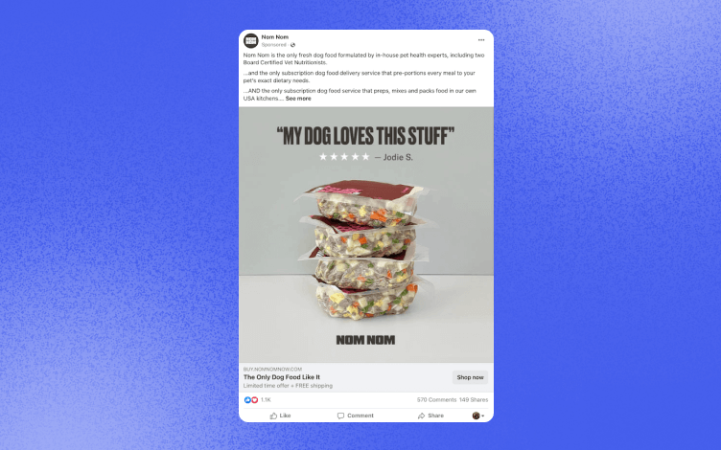Open the Nom Nom page name link
Screen dimensions: 721x450
(275, 36)
